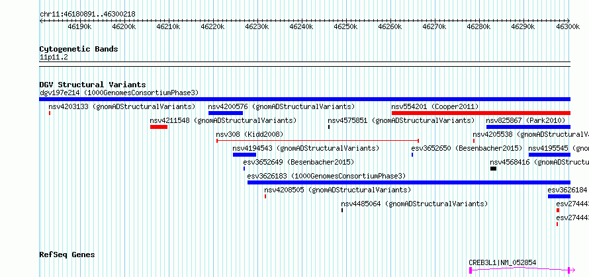Click the 46250k scale tick label
Viewport: 589px width, 277px height.
[x=345, y=26]
